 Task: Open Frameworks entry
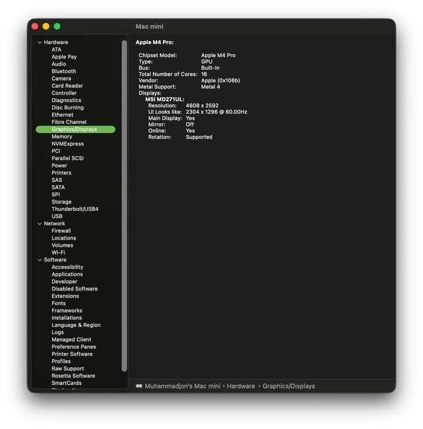67,311
